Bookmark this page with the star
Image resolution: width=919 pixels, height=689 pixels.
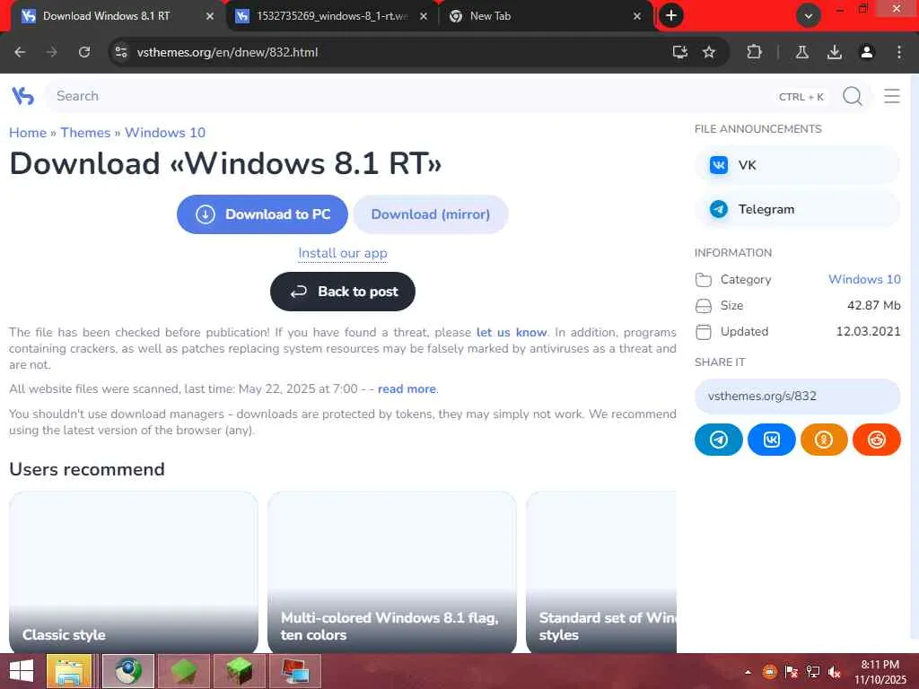click(x=709, y=52)
